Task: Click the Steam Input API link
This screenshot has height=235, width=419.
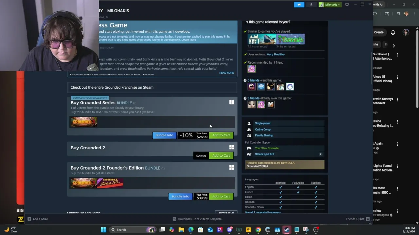Action: tap(264, 154)
